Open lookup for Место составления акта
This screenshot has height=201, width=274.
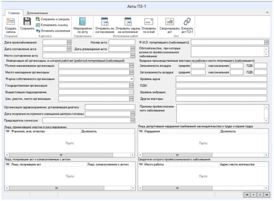pyautogui.click(x=133, y=56)
